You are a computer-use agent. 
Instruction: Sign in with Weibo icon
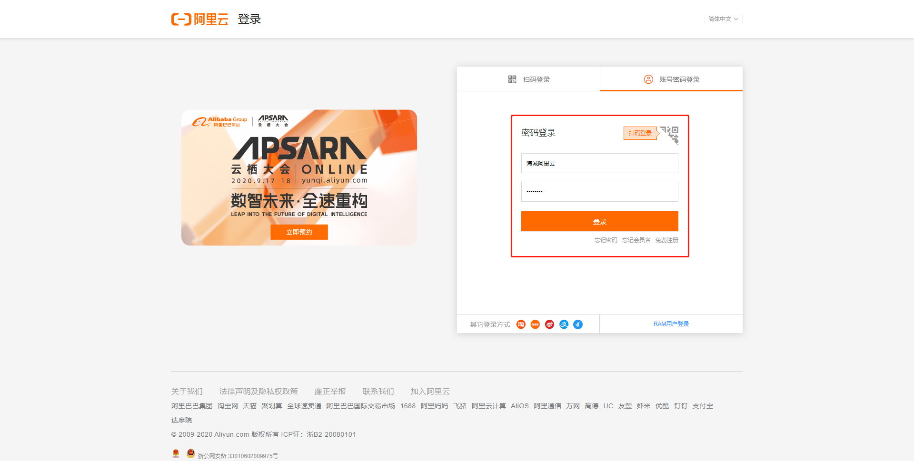[x=549, y=324]
